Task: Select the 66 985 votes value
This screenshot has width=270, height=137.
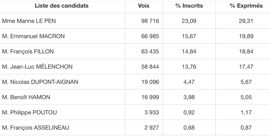Action: point(150,36)
